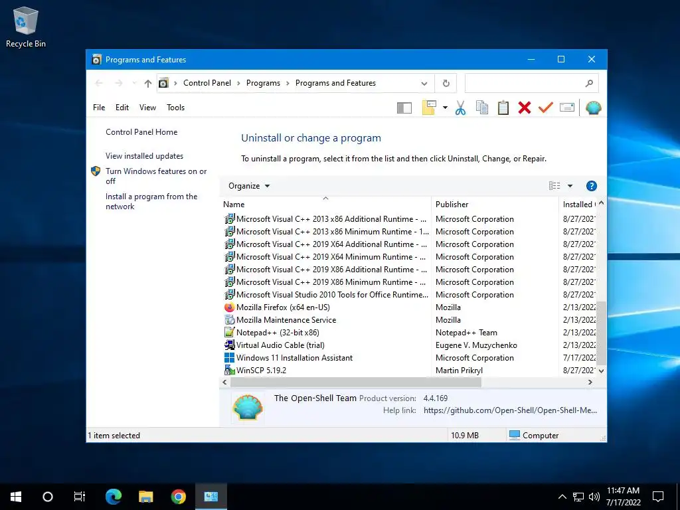Click the Forward navigation arrow
This screenshot has height=510, width=680.
[x=118, y=83]
